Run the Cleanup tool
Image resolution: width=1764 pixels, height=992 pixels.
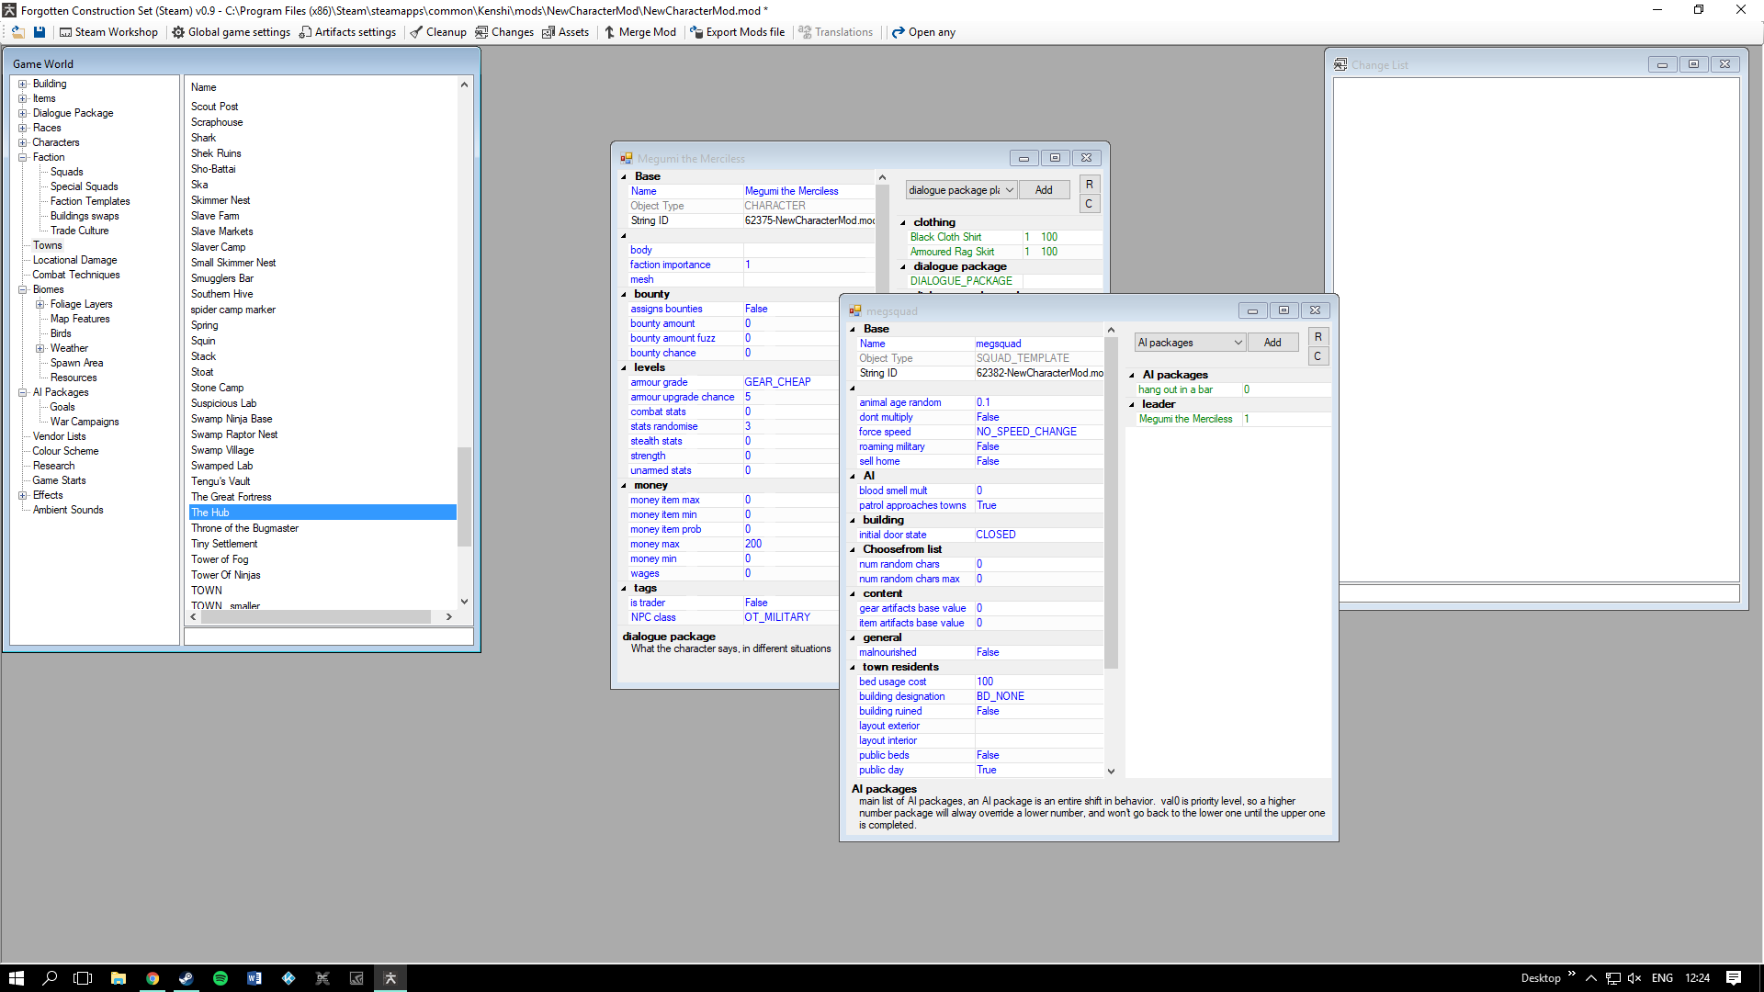[438, 32]
